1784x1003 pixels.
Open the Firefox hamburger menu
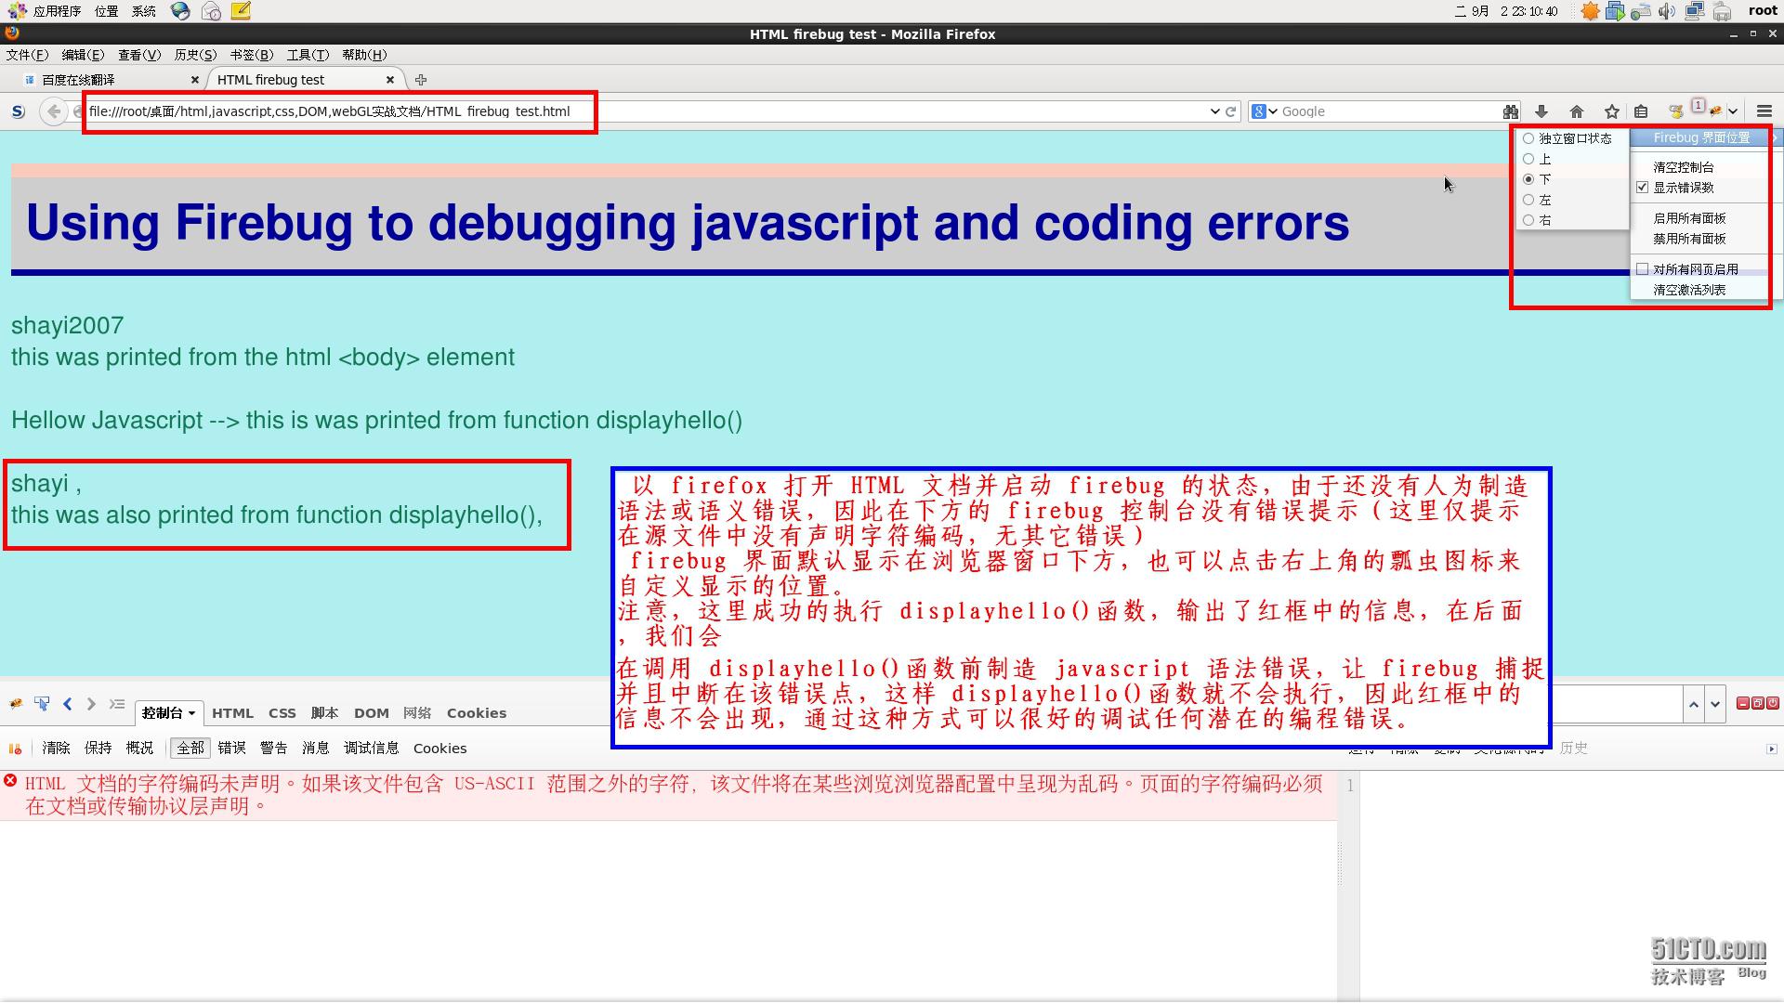pyautogui.click(x=1764, y=111)
